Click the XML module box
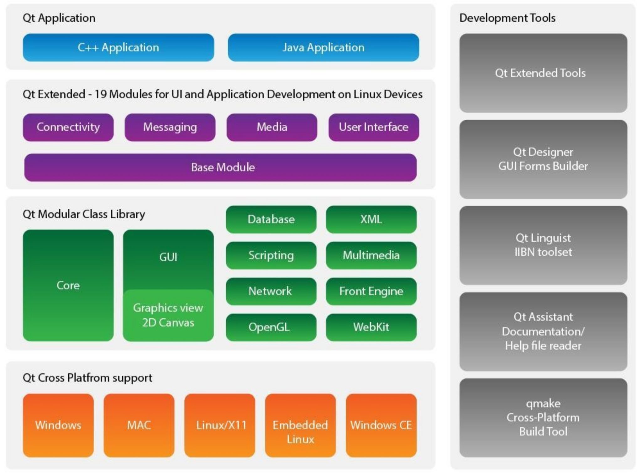The width and height of the screenshot is (642, 474). point(371,219)
